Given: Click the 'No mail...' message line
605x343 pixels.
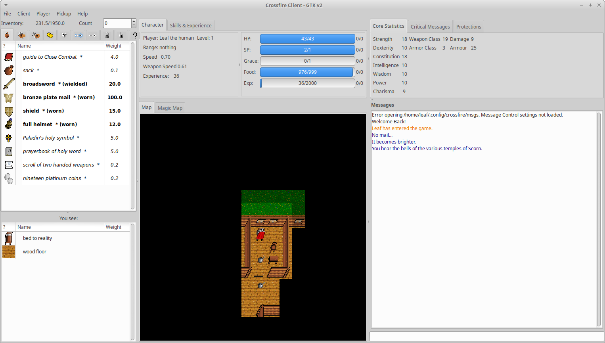Looking at the screenshot, I should [x=382, y=135].
